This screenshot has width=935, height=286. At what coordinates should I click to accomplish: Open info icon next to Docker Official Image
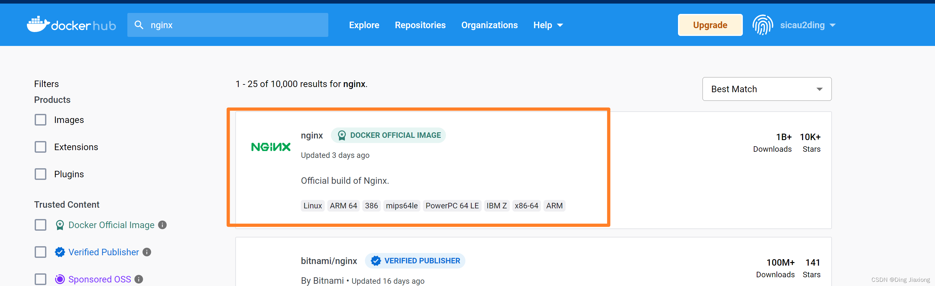[x=163, y=225]
